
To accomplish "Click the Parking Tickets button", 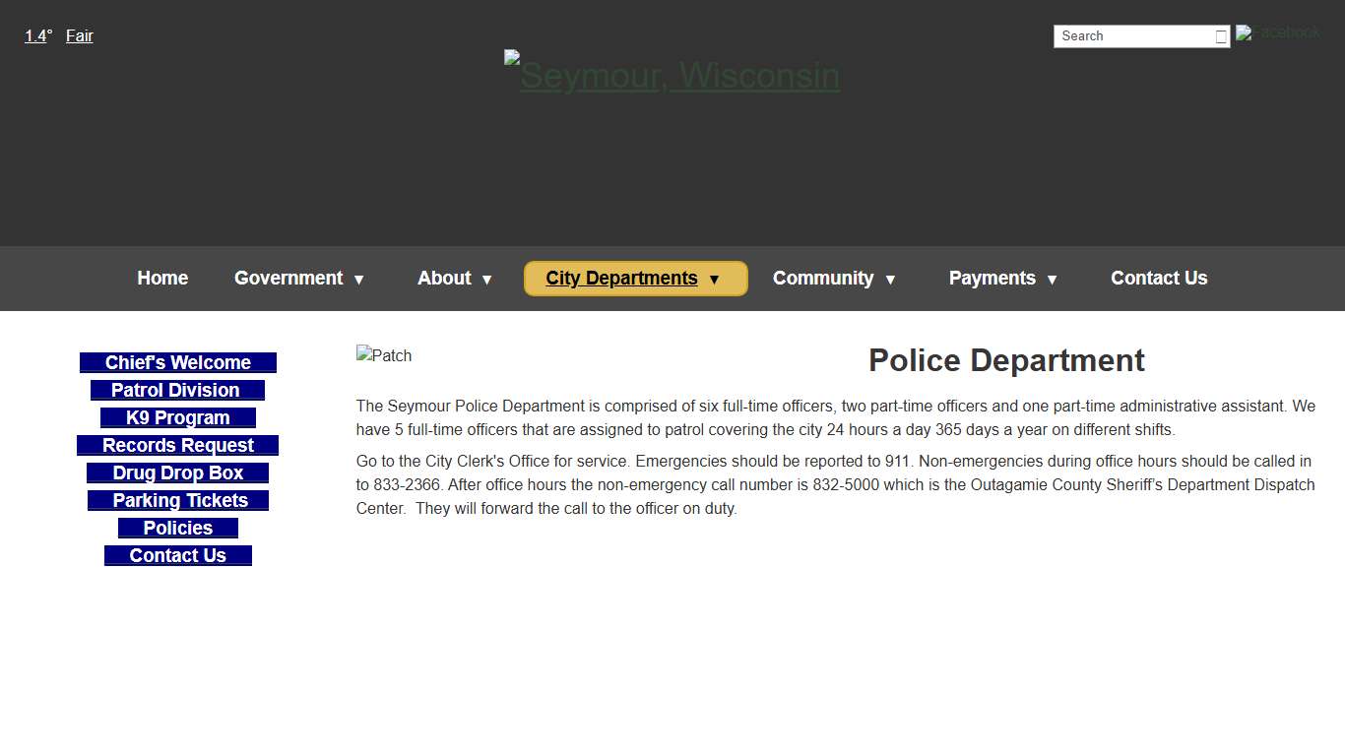I will coord(177,500).
